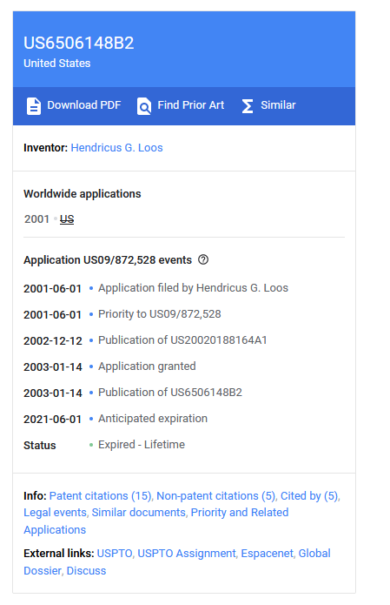Open the USPTO external link
Image resolution: width=390 pixels, height=605 pixels.
point(115,554)
